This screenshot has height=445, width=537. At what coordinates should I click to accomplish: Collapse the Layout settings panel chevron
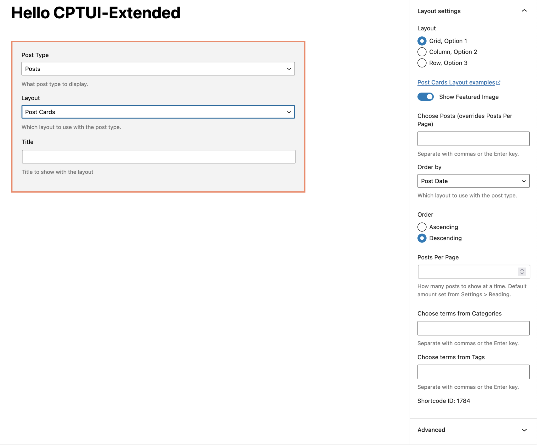click(x=524, y=11)
